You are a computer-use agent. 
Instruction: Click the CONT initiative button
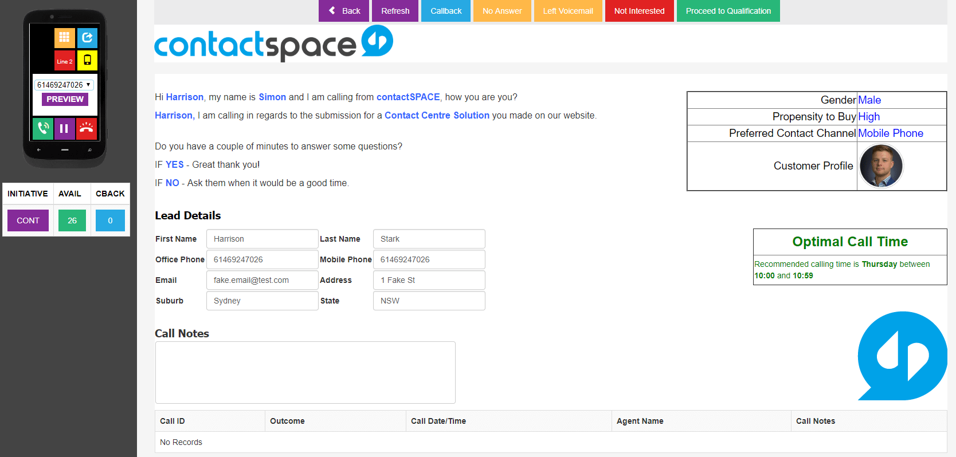28,220
